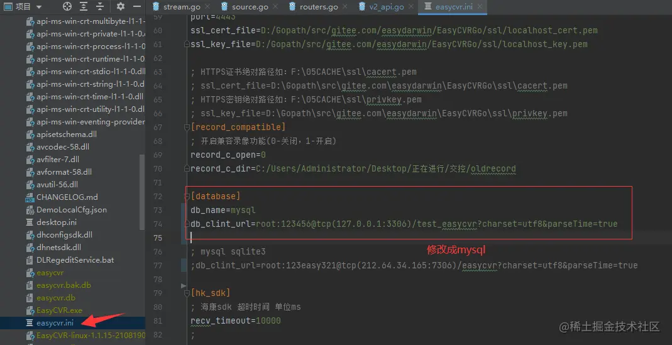
Task: Hide the project tool window
Action: click(x=136, y=6)
